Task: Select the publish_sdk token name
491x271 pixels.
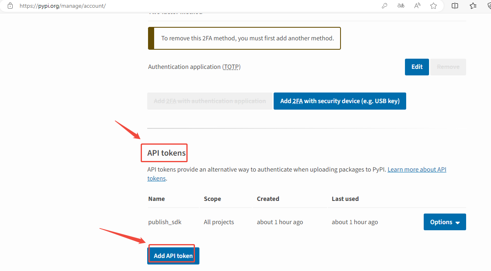Action: [x=165, y=222]
